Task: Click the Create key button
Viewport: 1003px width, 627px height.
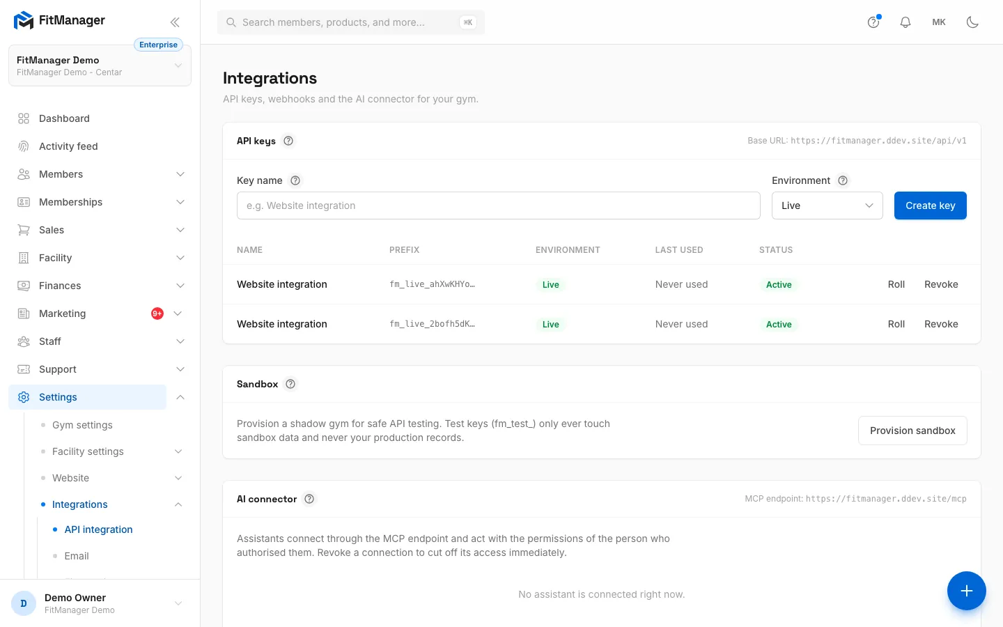Action: (x=931, y=206)
